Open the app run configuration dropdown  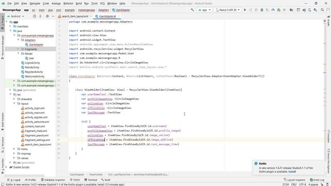coord(204,10)
